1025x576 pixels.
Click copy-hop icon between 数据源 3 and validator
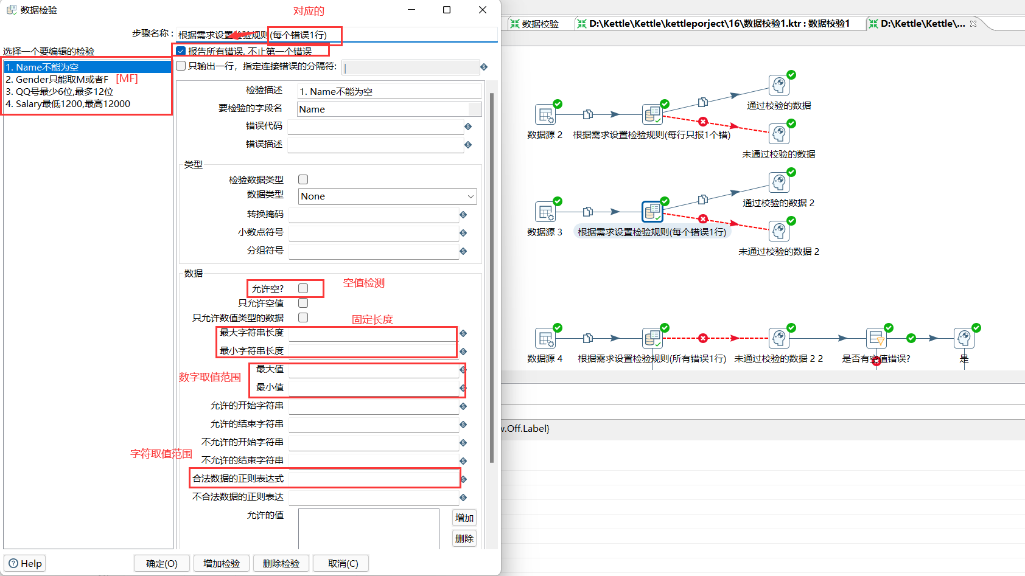(588, 212)
